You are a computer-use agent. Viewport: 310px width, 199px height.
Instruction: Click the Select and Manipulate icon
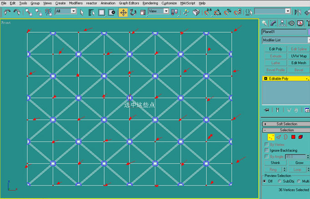coord(186,12)
